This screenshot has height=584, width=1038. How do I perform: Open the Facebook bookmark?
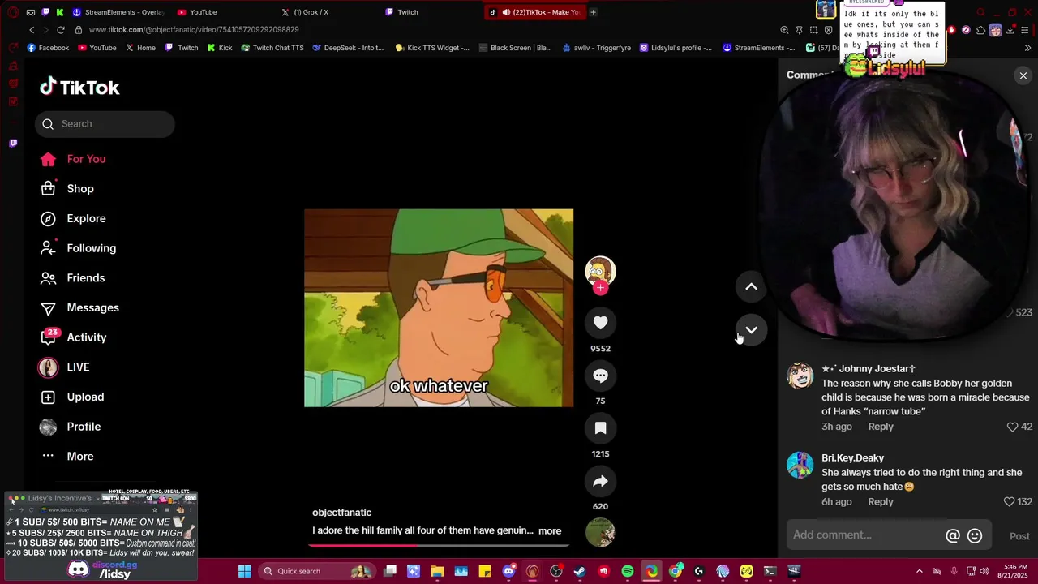(x=48, y=48)
